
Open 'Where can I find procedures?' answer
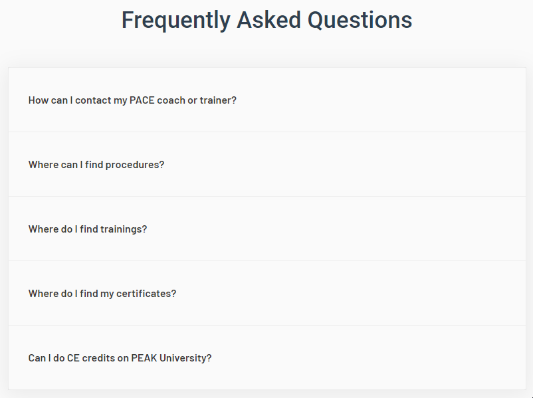pyautogui.click(x=96, y=165)
